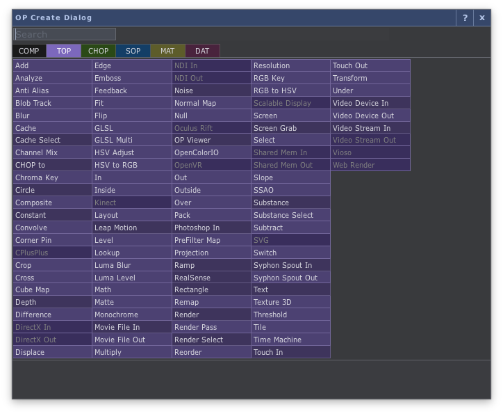This screenshot has height=414, width=503.
Task: Select the OpenColorIO operator
Action: tap(211, 152)
